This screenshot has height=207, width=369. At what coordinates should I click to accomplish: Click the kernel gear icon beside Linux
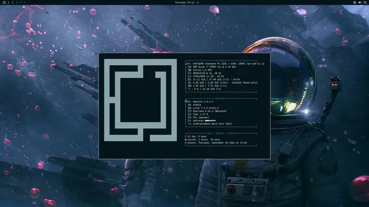point(190,108)
